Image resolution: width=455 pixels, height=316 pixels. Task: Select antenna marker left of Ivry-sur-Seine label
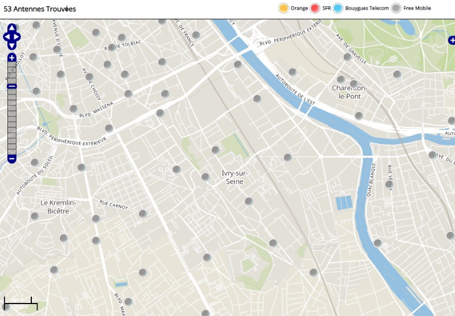[x=205, y=177]
